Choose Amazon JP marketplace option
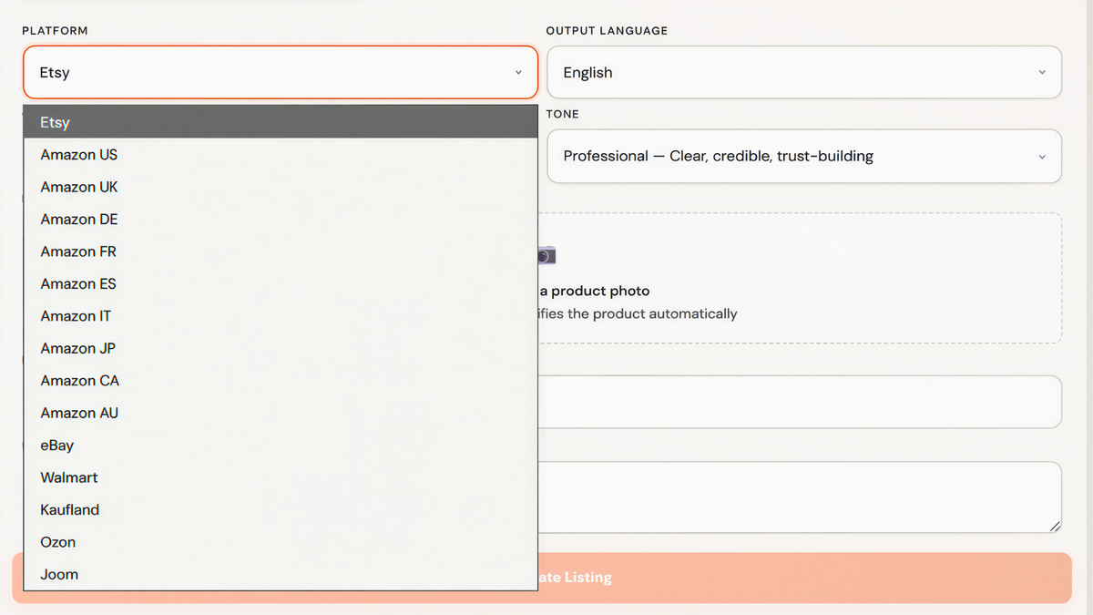This screenshot has height=615, width=1093. click(281, 349)
